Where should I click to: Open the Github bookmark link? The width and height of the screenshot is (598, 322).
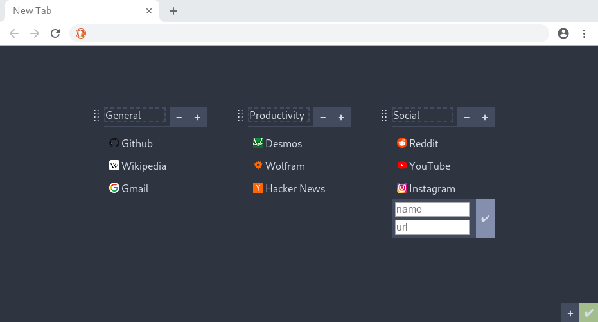(131, 143)
